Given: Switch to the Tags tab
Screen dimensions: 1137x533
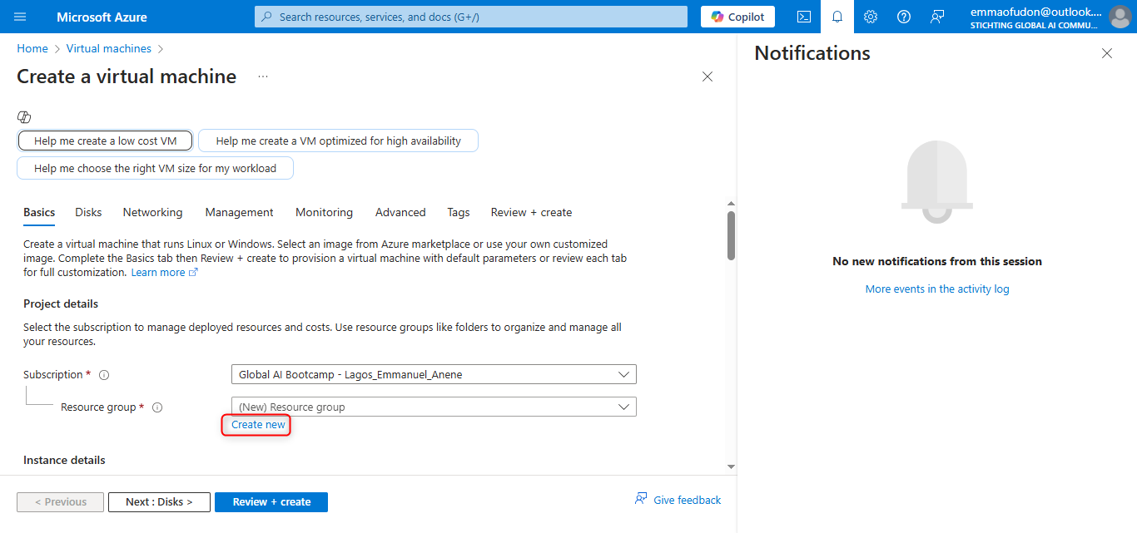Looking at the screenshot, I should (459, 213).
